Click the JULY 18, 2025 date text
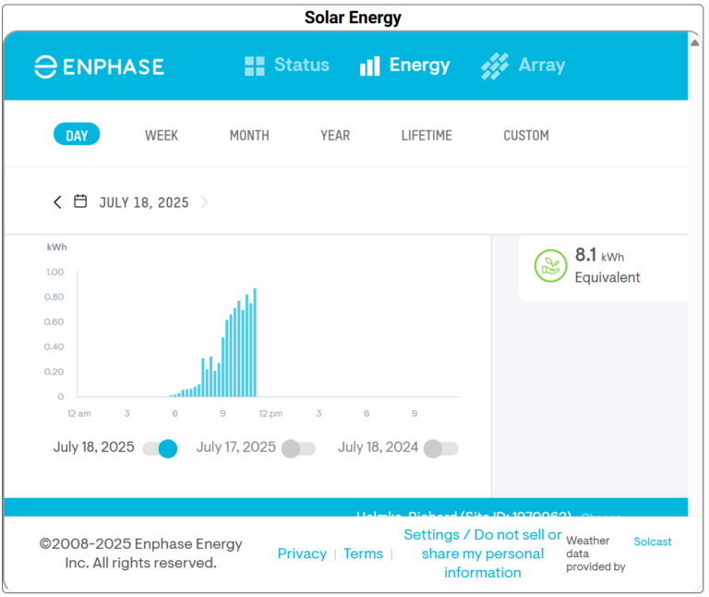The height and width of the screenshot is (597, 709). click(x=144, y=202)
